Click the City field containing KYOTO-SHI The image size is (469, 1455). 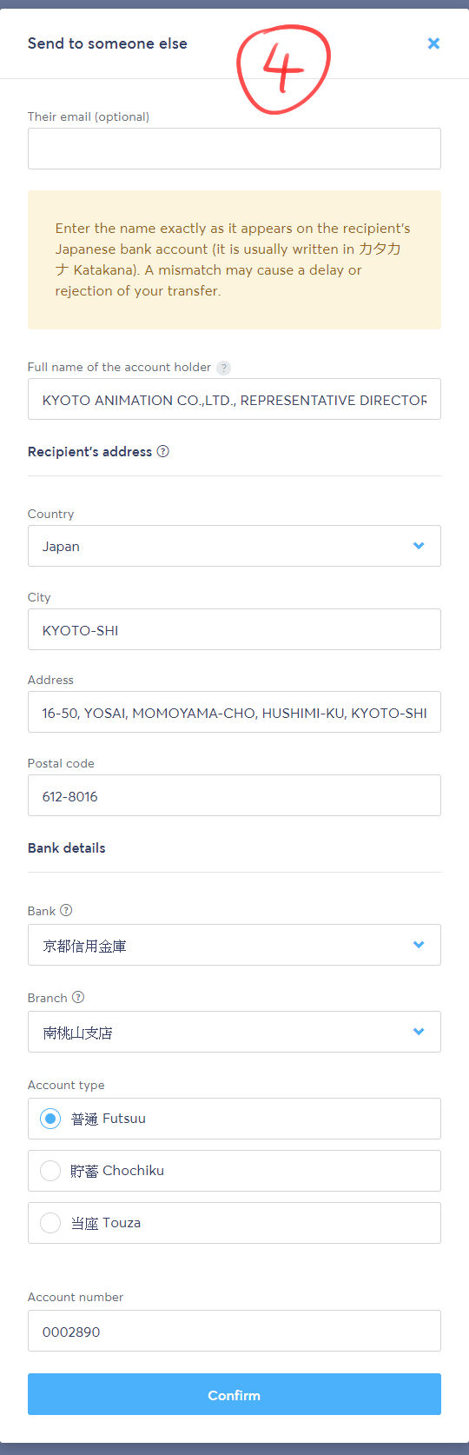[x=234, y=629]
